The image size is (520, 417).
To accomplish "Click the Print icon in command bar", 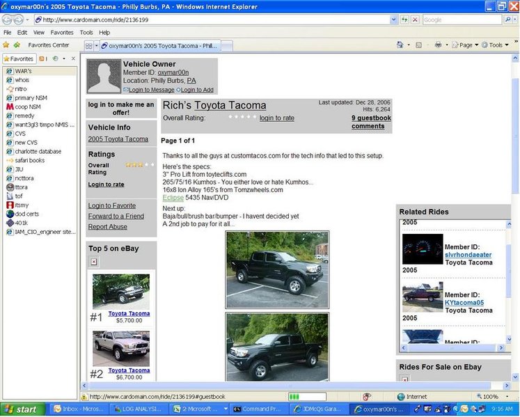I will [x=438, y=45].
